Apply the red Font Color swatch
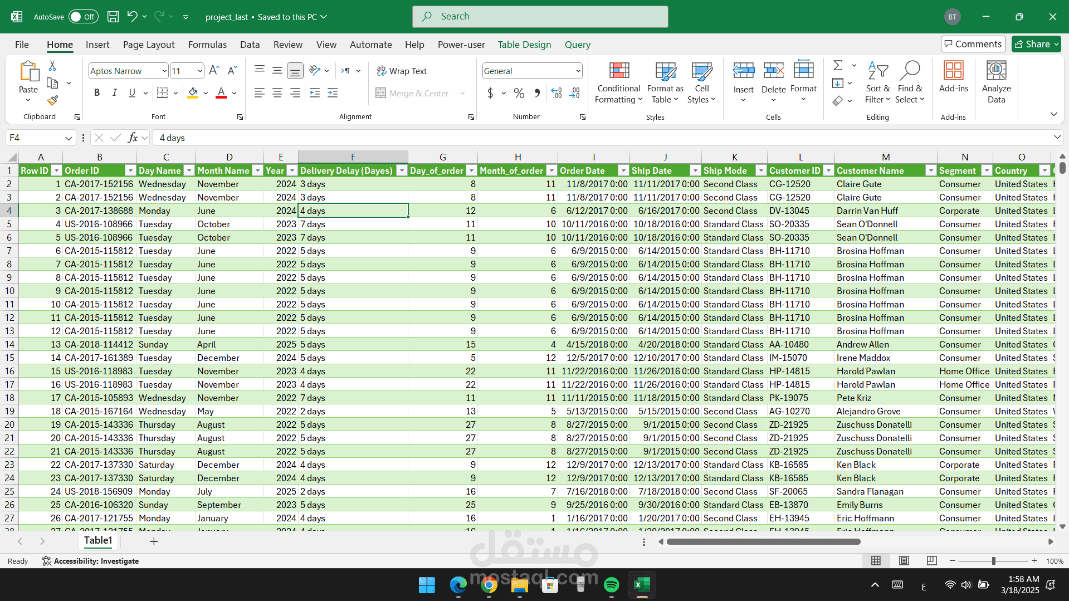1069x601 pixels. tap(221, 93)
